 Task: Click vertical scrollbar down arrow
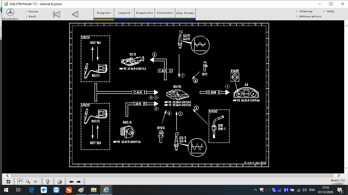(x=346, y=168)
